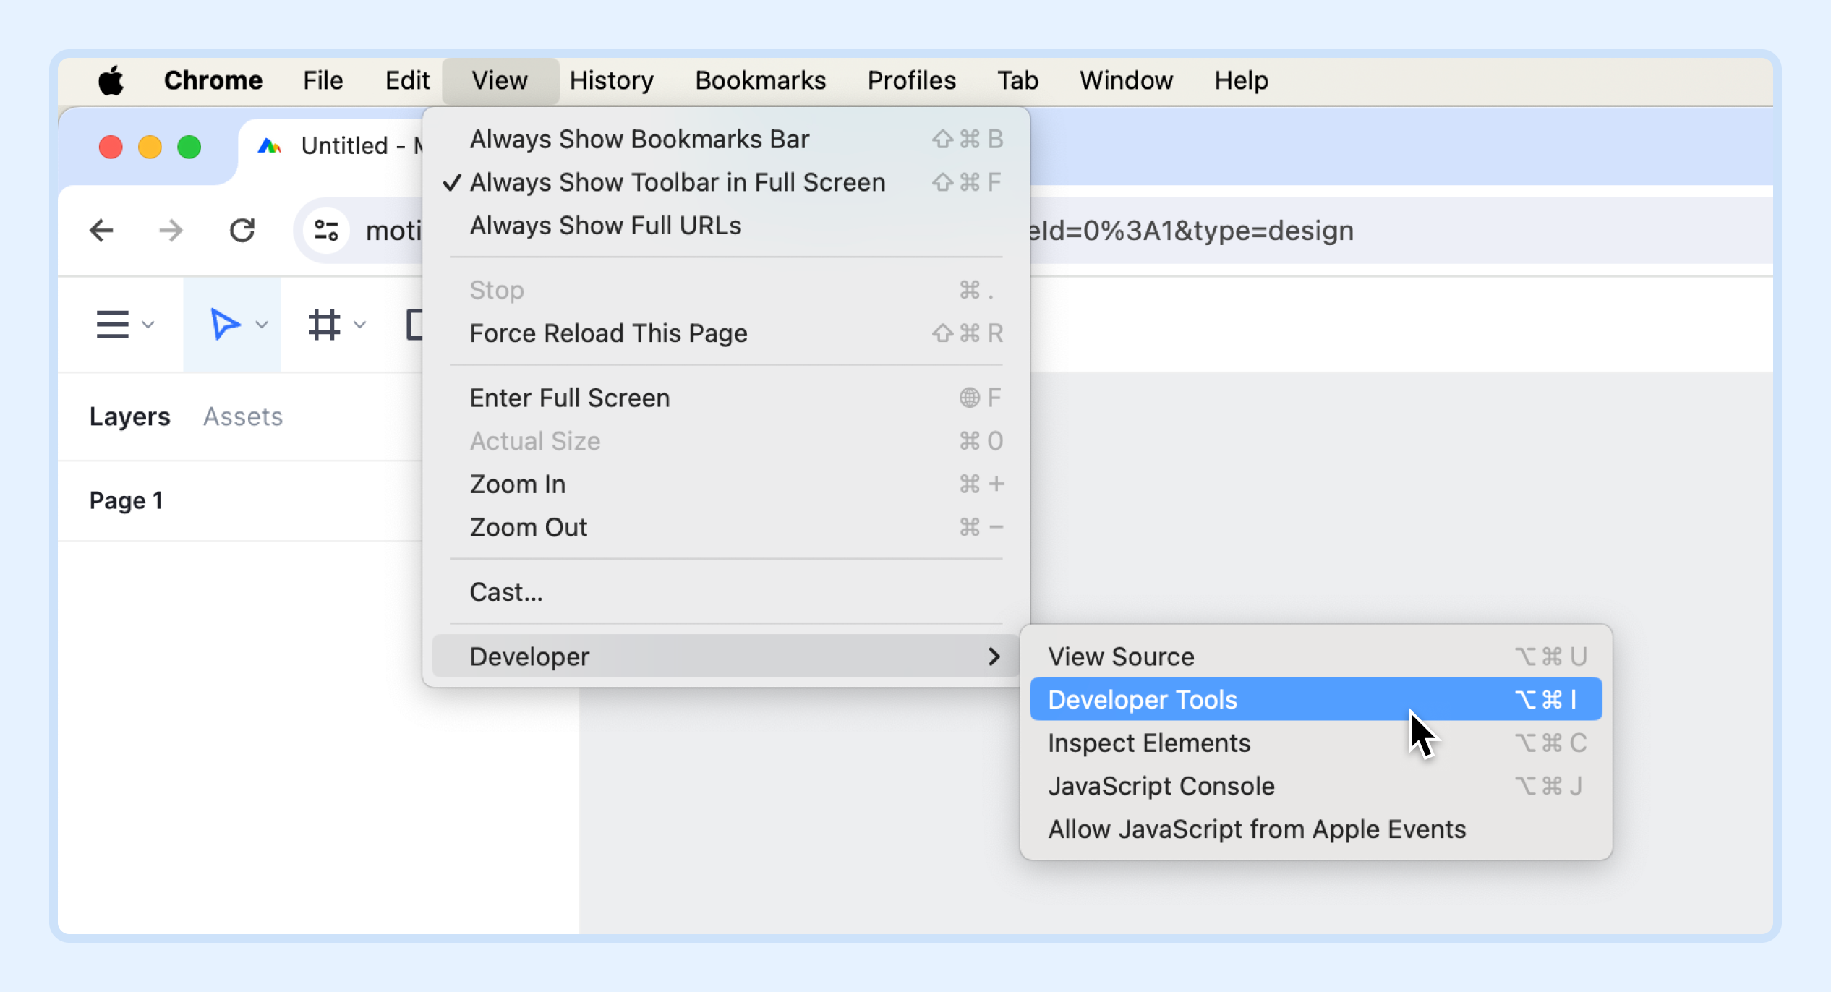Choose JavaScript Console

coord(1316,786)
